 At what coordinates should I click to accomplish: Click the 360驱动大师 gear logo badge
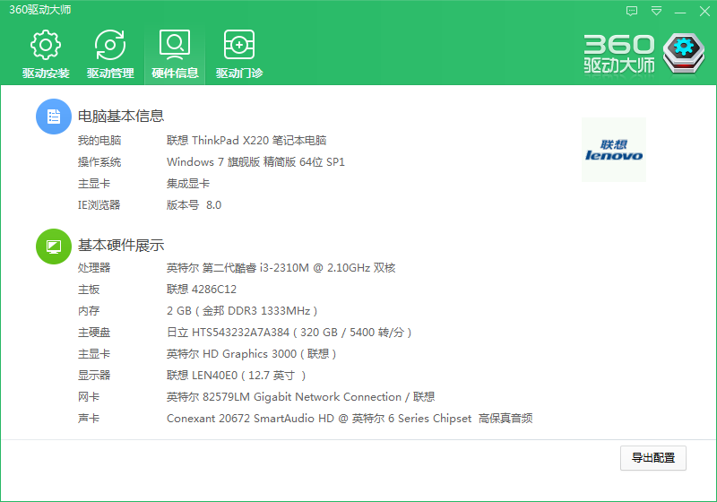pos(684,53)
